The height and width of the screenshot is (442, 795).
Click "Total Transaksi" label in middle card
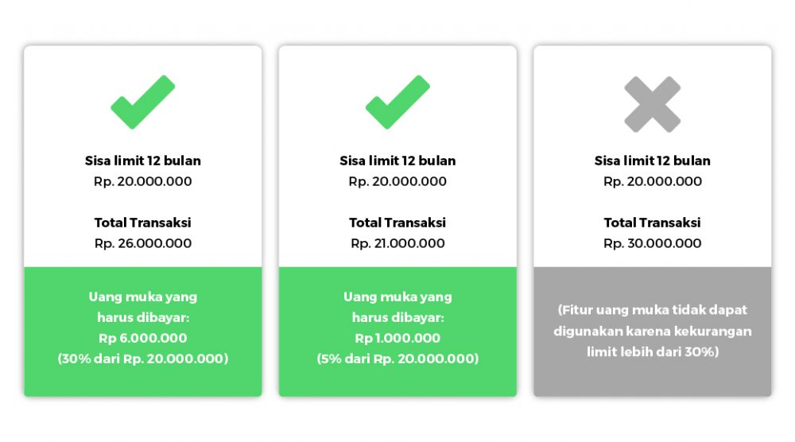tap(397, 223)
